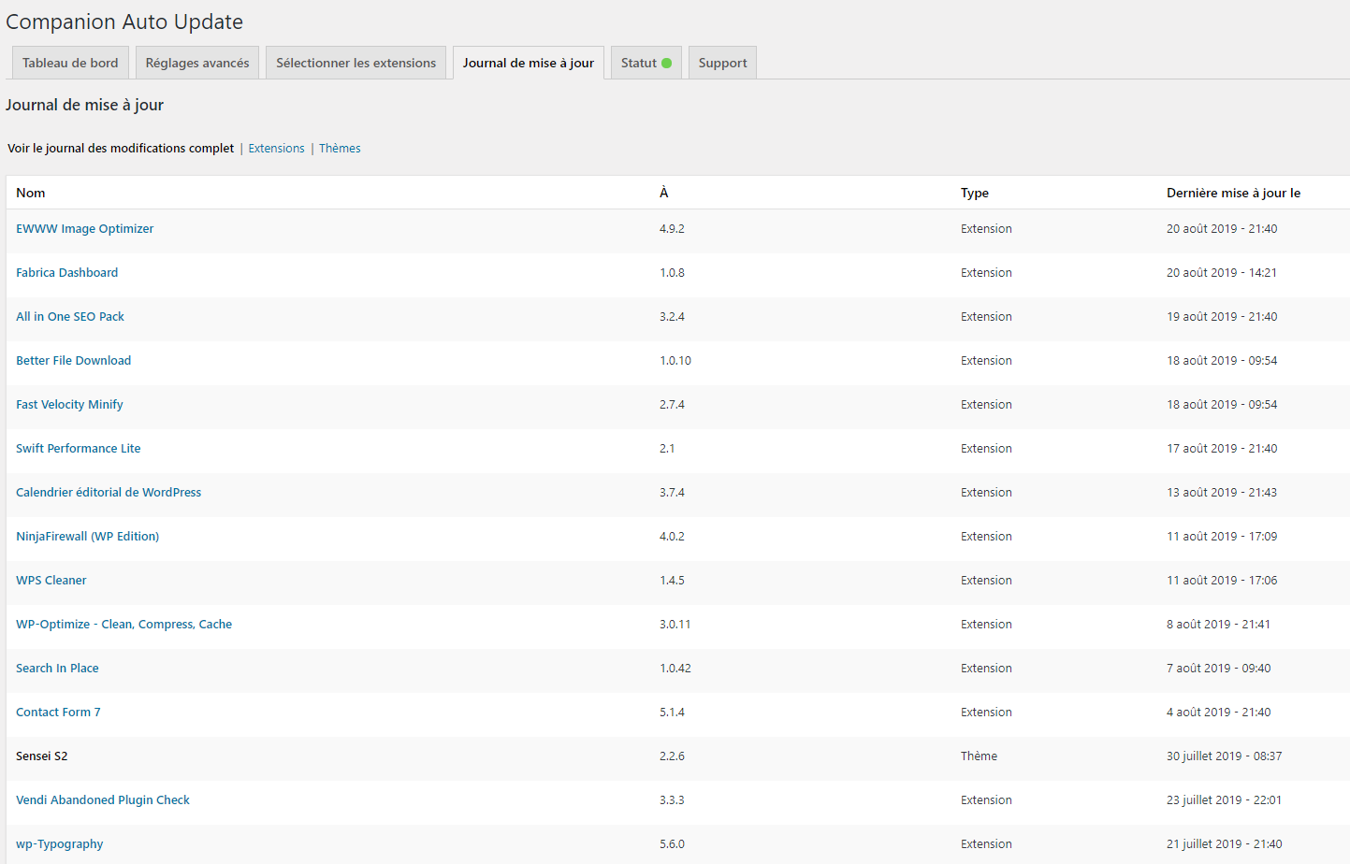Select Voir le journal des modifications complet
Image resolution: width=1350 pixels, height=864 pixels.
tap(121, 148)
